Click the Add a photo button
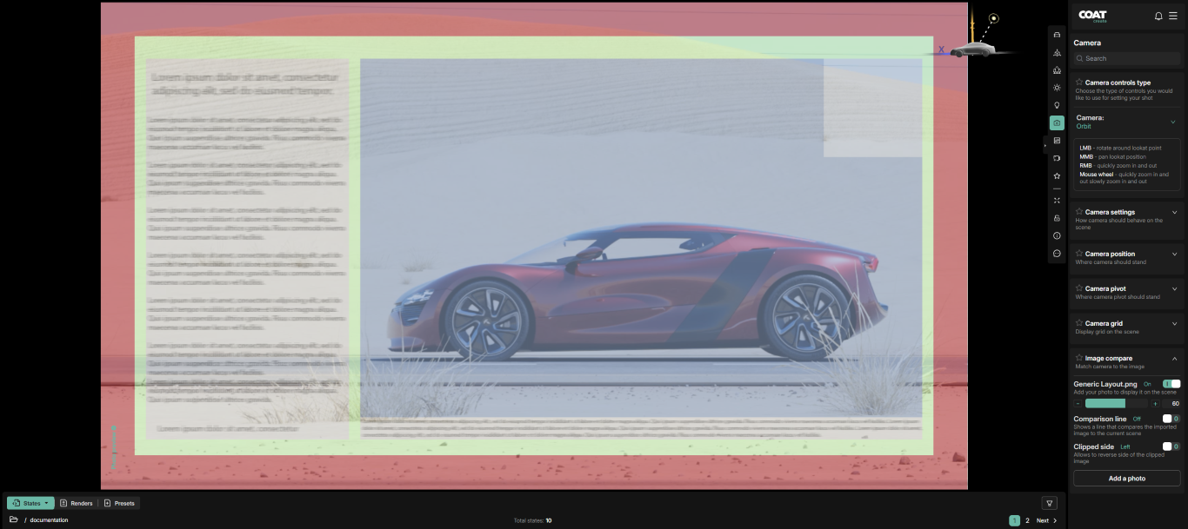The width and height of the screenshot is (1188, 529). 1126,479
